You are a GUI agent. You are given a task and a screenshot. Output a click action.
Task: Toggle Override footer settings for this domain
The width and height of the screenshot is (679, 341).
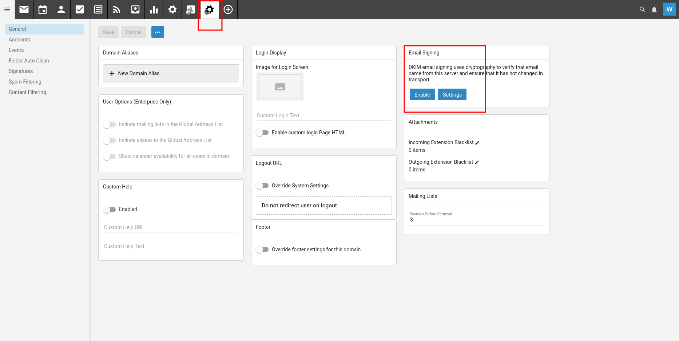[x=262, y=249]
